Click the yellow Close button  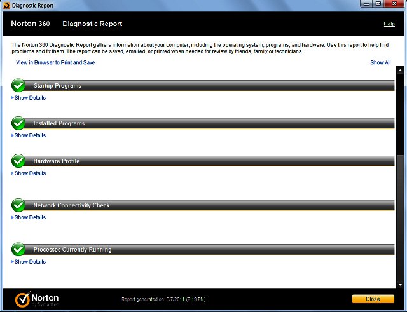tap(373, 299)
